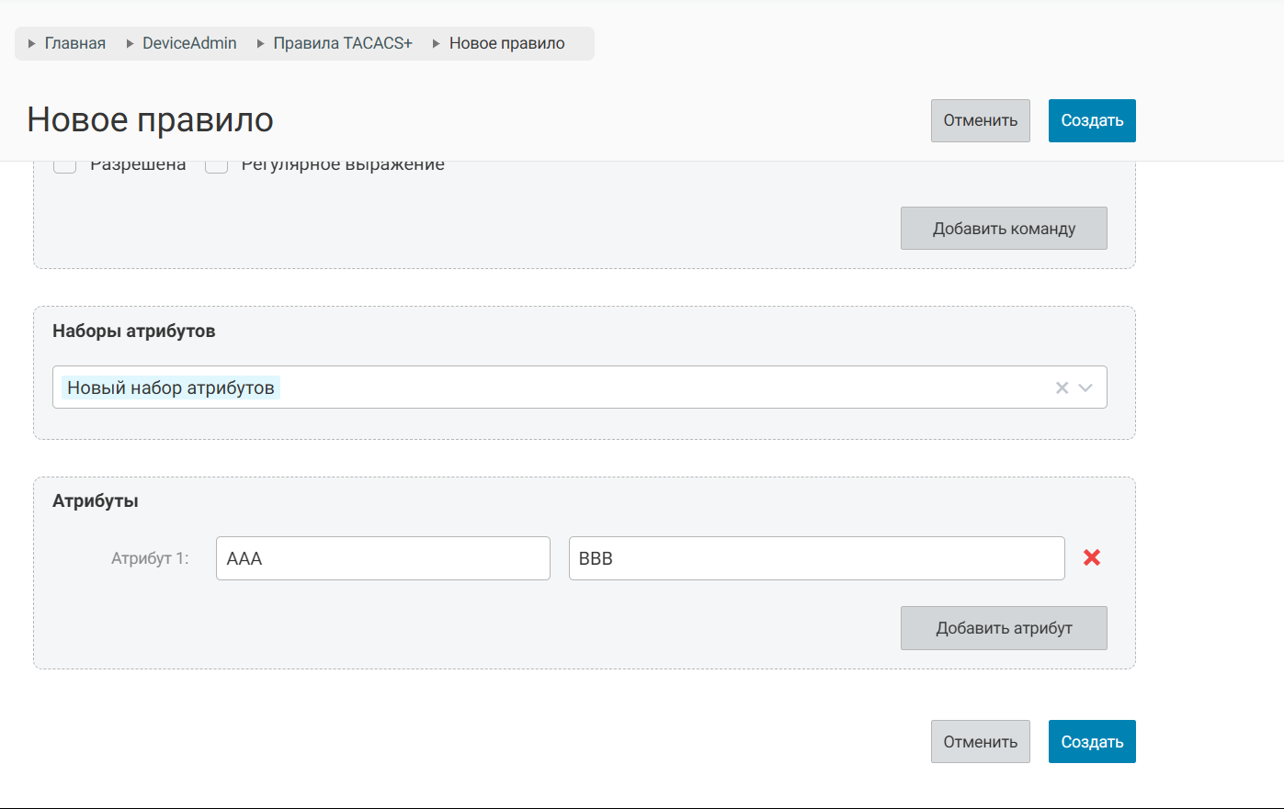The height and width of the screenshot is (809, 1284).
Task: Click the arrow icon before Главная breadcrumb
Action: pos(31,43)
